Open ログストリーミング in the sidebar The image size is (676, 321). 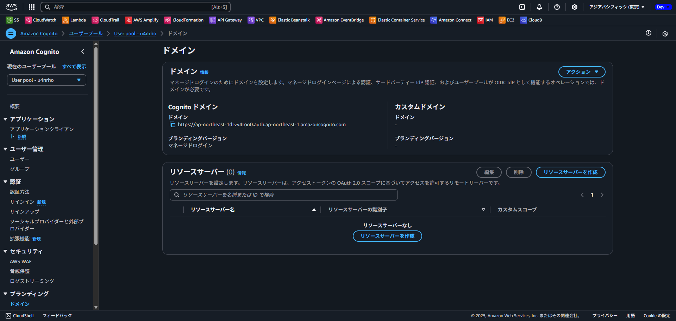[32, 281]
